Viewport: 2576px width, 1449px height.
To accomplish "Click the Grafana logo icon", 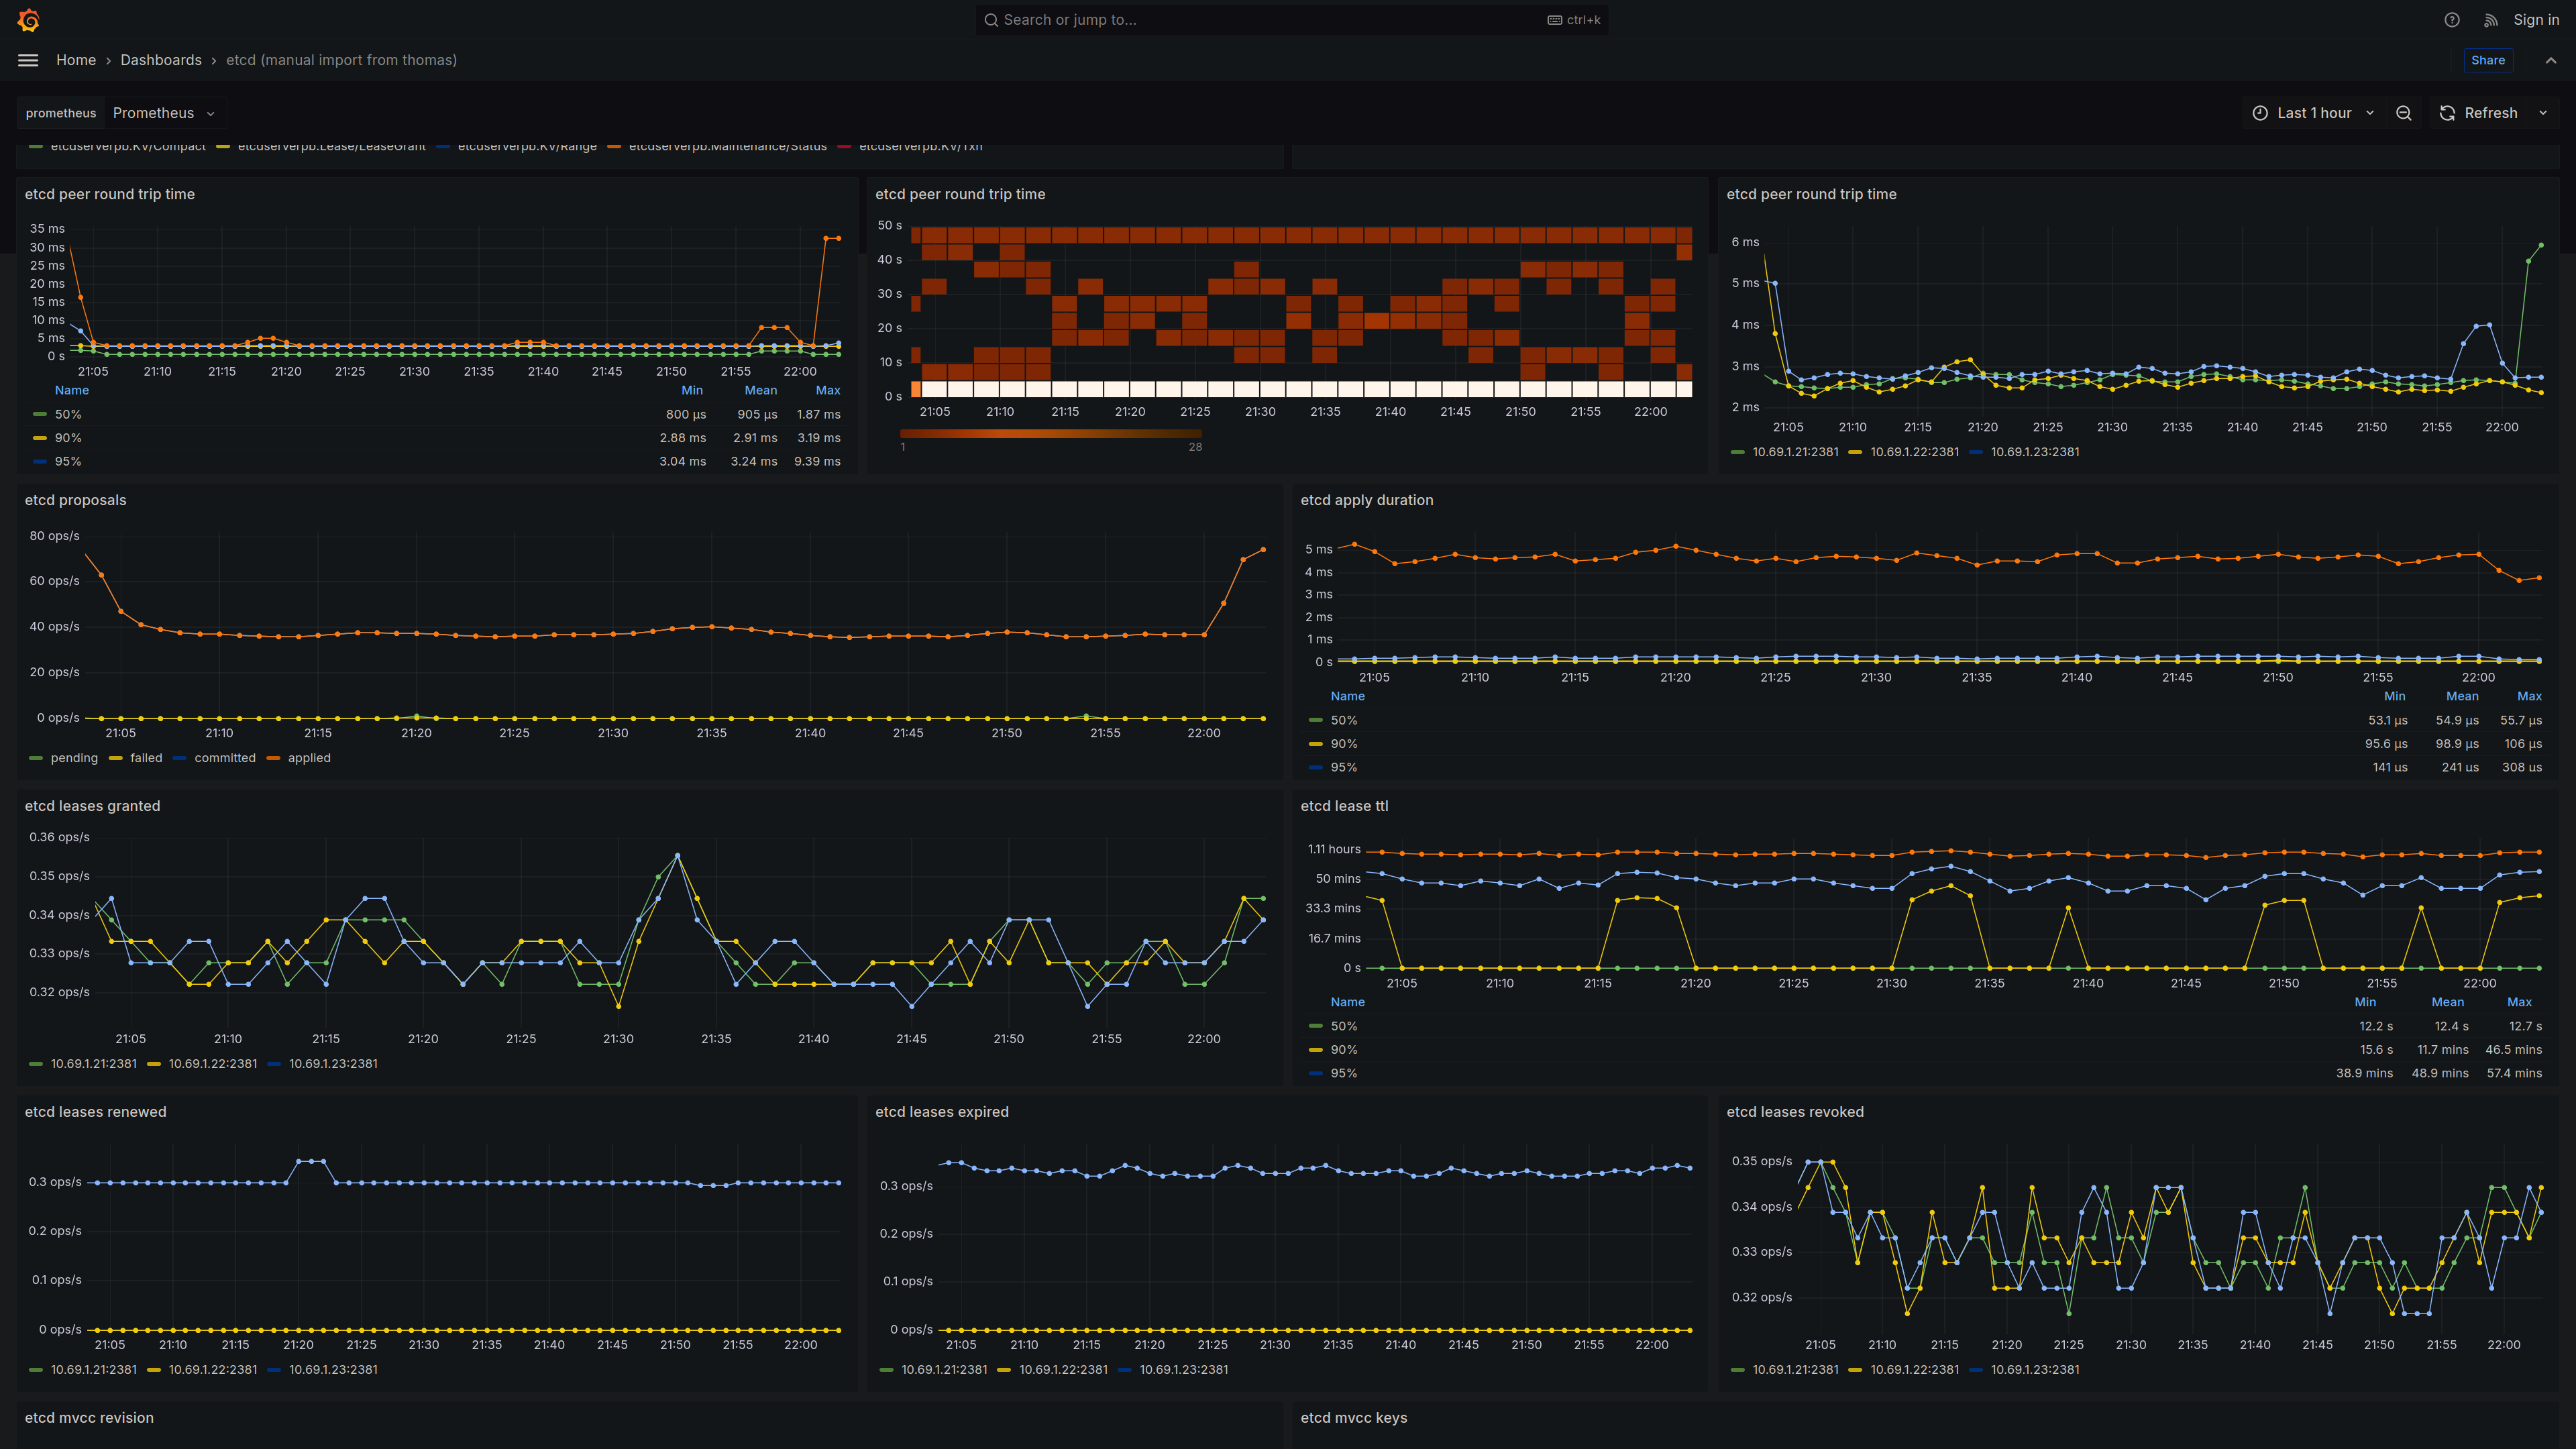I will (x=29, y=20).
